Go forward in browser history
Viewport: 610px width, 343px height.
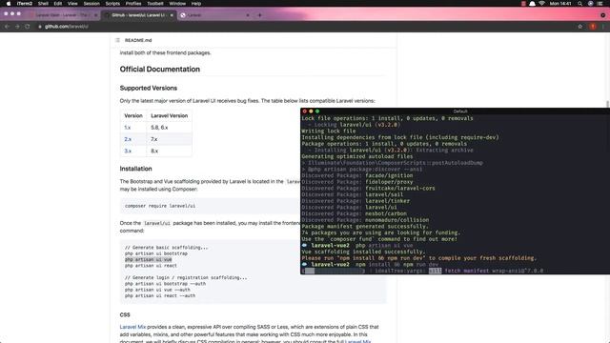(17, 27)
